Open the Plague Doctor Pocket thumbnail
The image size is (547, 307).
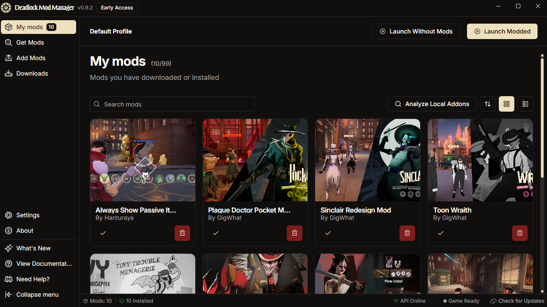click(x=255, y=160)
